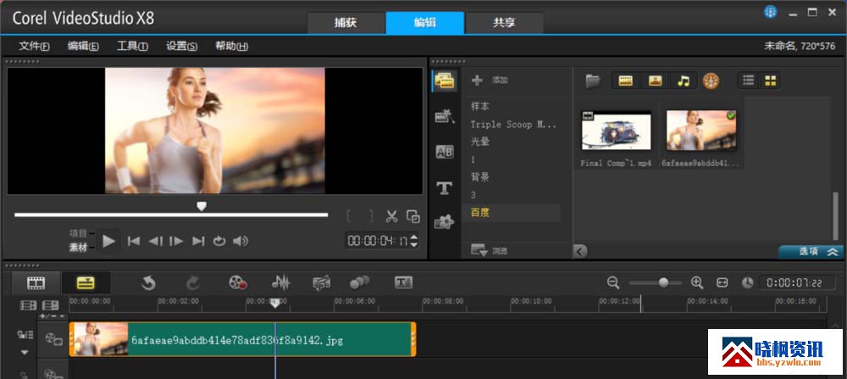The height and width of the screenshot is (379, 847).
Task: Increase timecode with up stepper arrow
Action: click(414, 237)
